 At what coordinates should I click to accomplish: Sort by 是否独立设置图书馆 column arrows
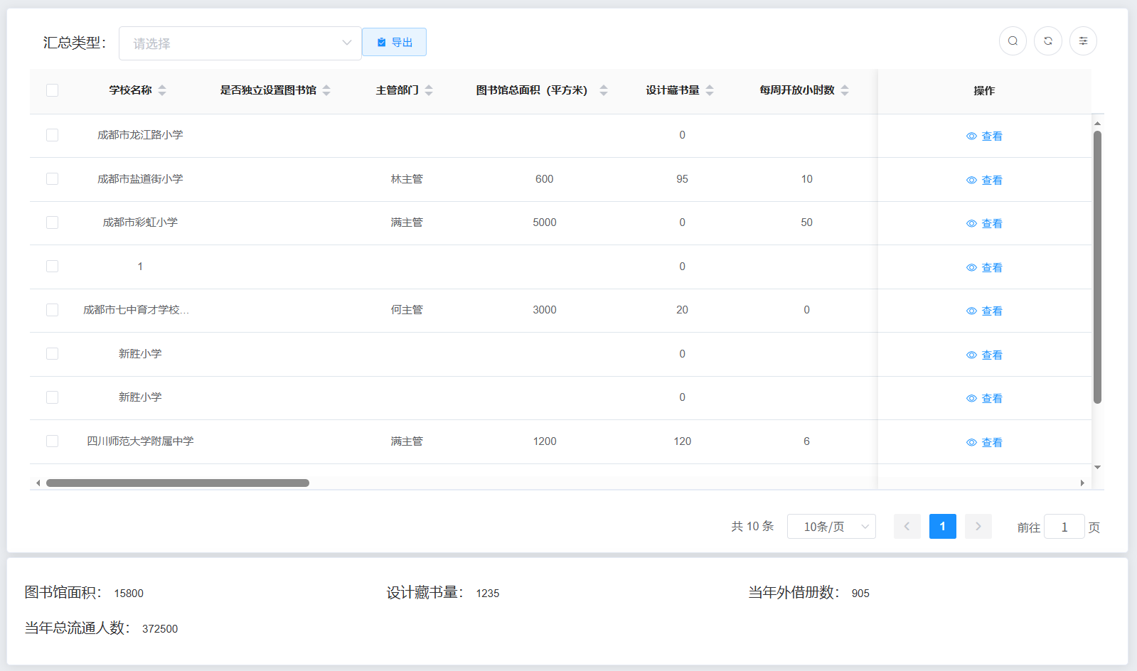point(326,90)
